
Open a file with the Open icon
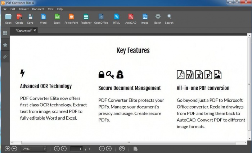point(8,19)
